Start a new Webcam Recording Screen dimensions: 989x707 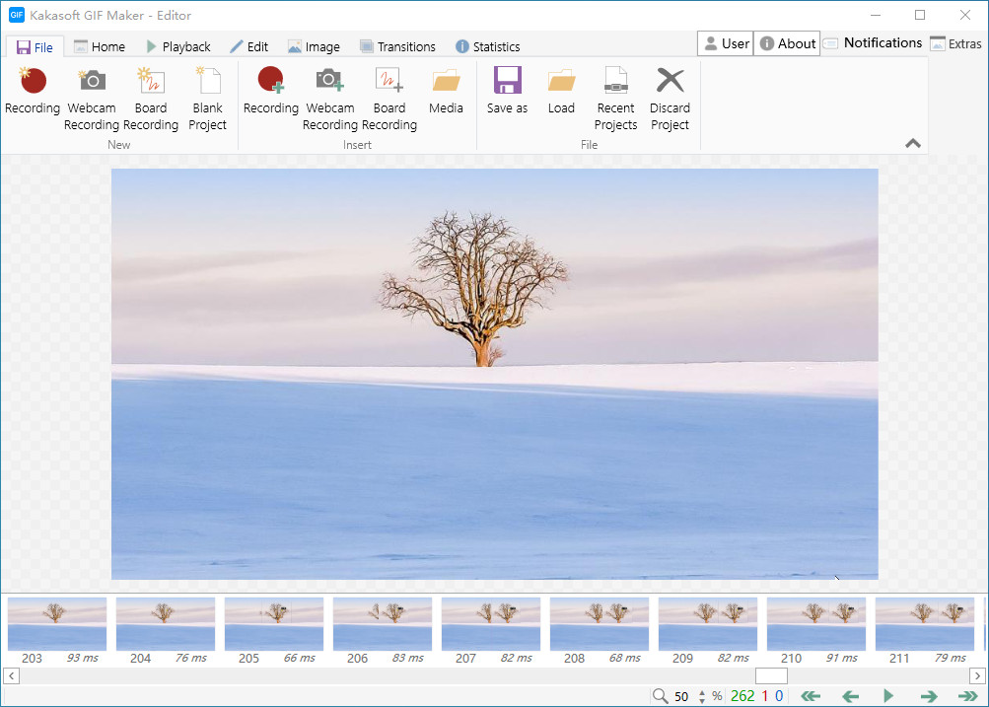pos(92,99)
